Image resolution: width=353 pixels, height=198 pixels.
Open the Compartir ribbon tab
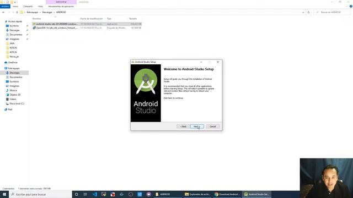coord(28,7)
